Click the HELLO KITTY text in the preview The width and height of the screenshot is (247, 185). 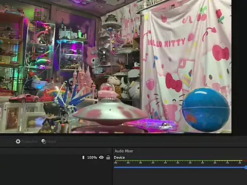167,43
